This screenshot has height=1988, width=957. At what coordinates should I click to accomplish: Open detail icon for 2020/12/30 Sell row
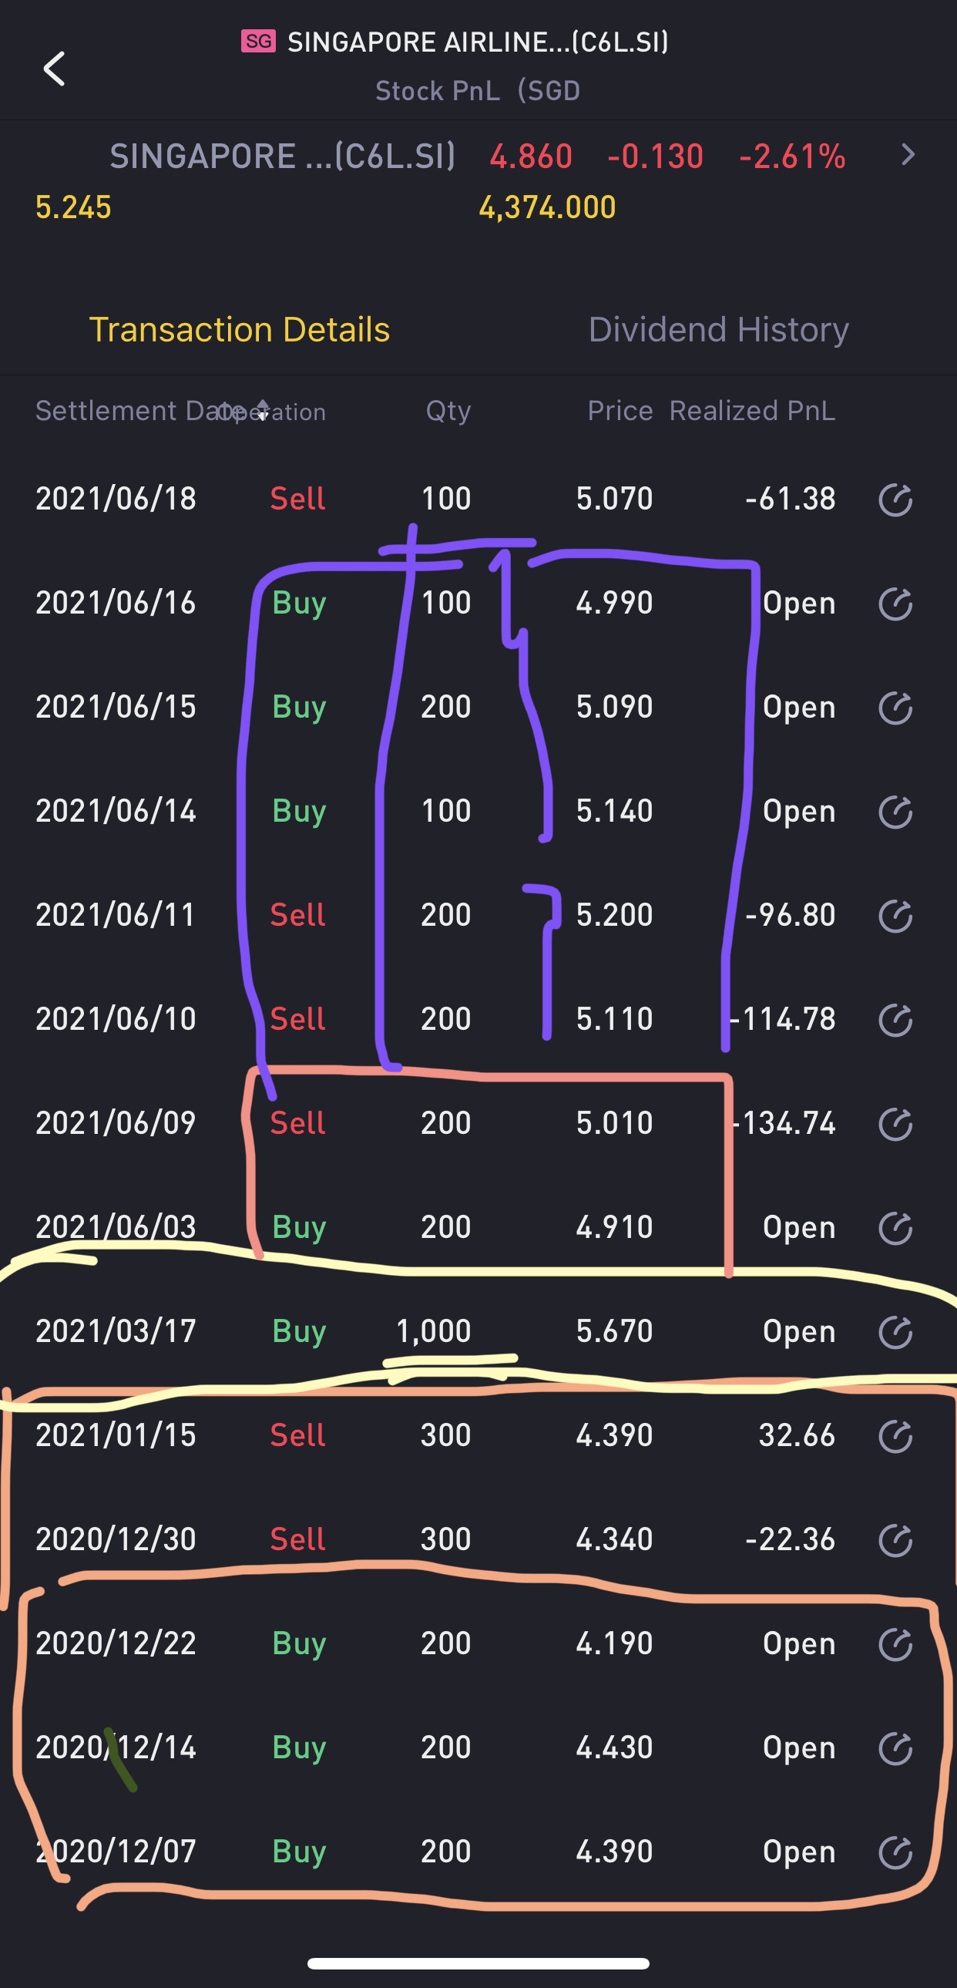(x=895, y=1540)
